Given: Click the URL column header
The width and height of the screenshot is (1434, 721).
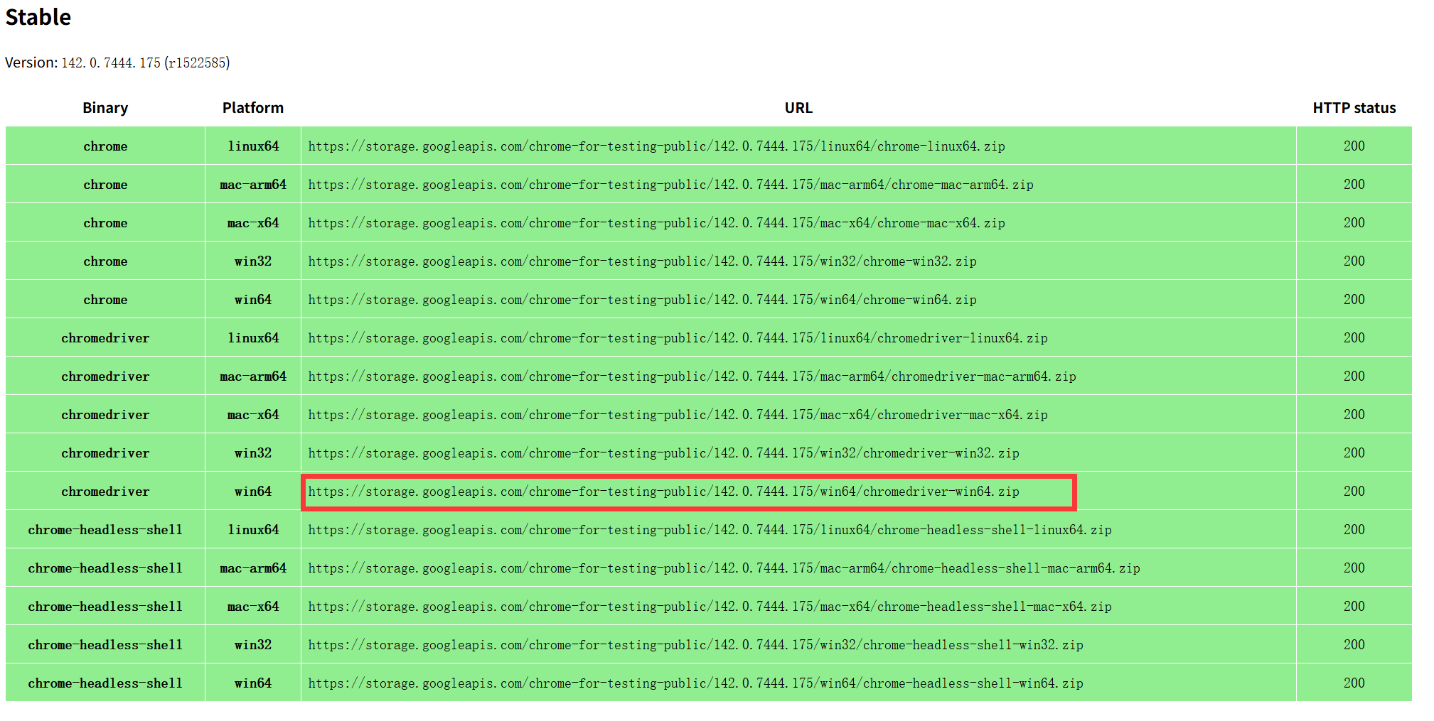Looking at the screenshot, I should coord(798,108).
